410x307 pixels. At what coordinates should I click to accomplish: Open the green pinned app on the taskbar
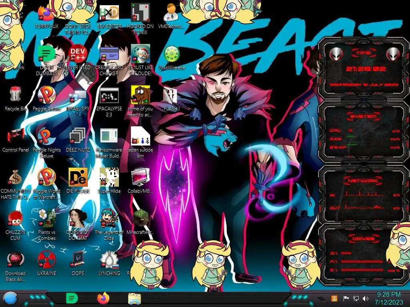tap(72, 298)
